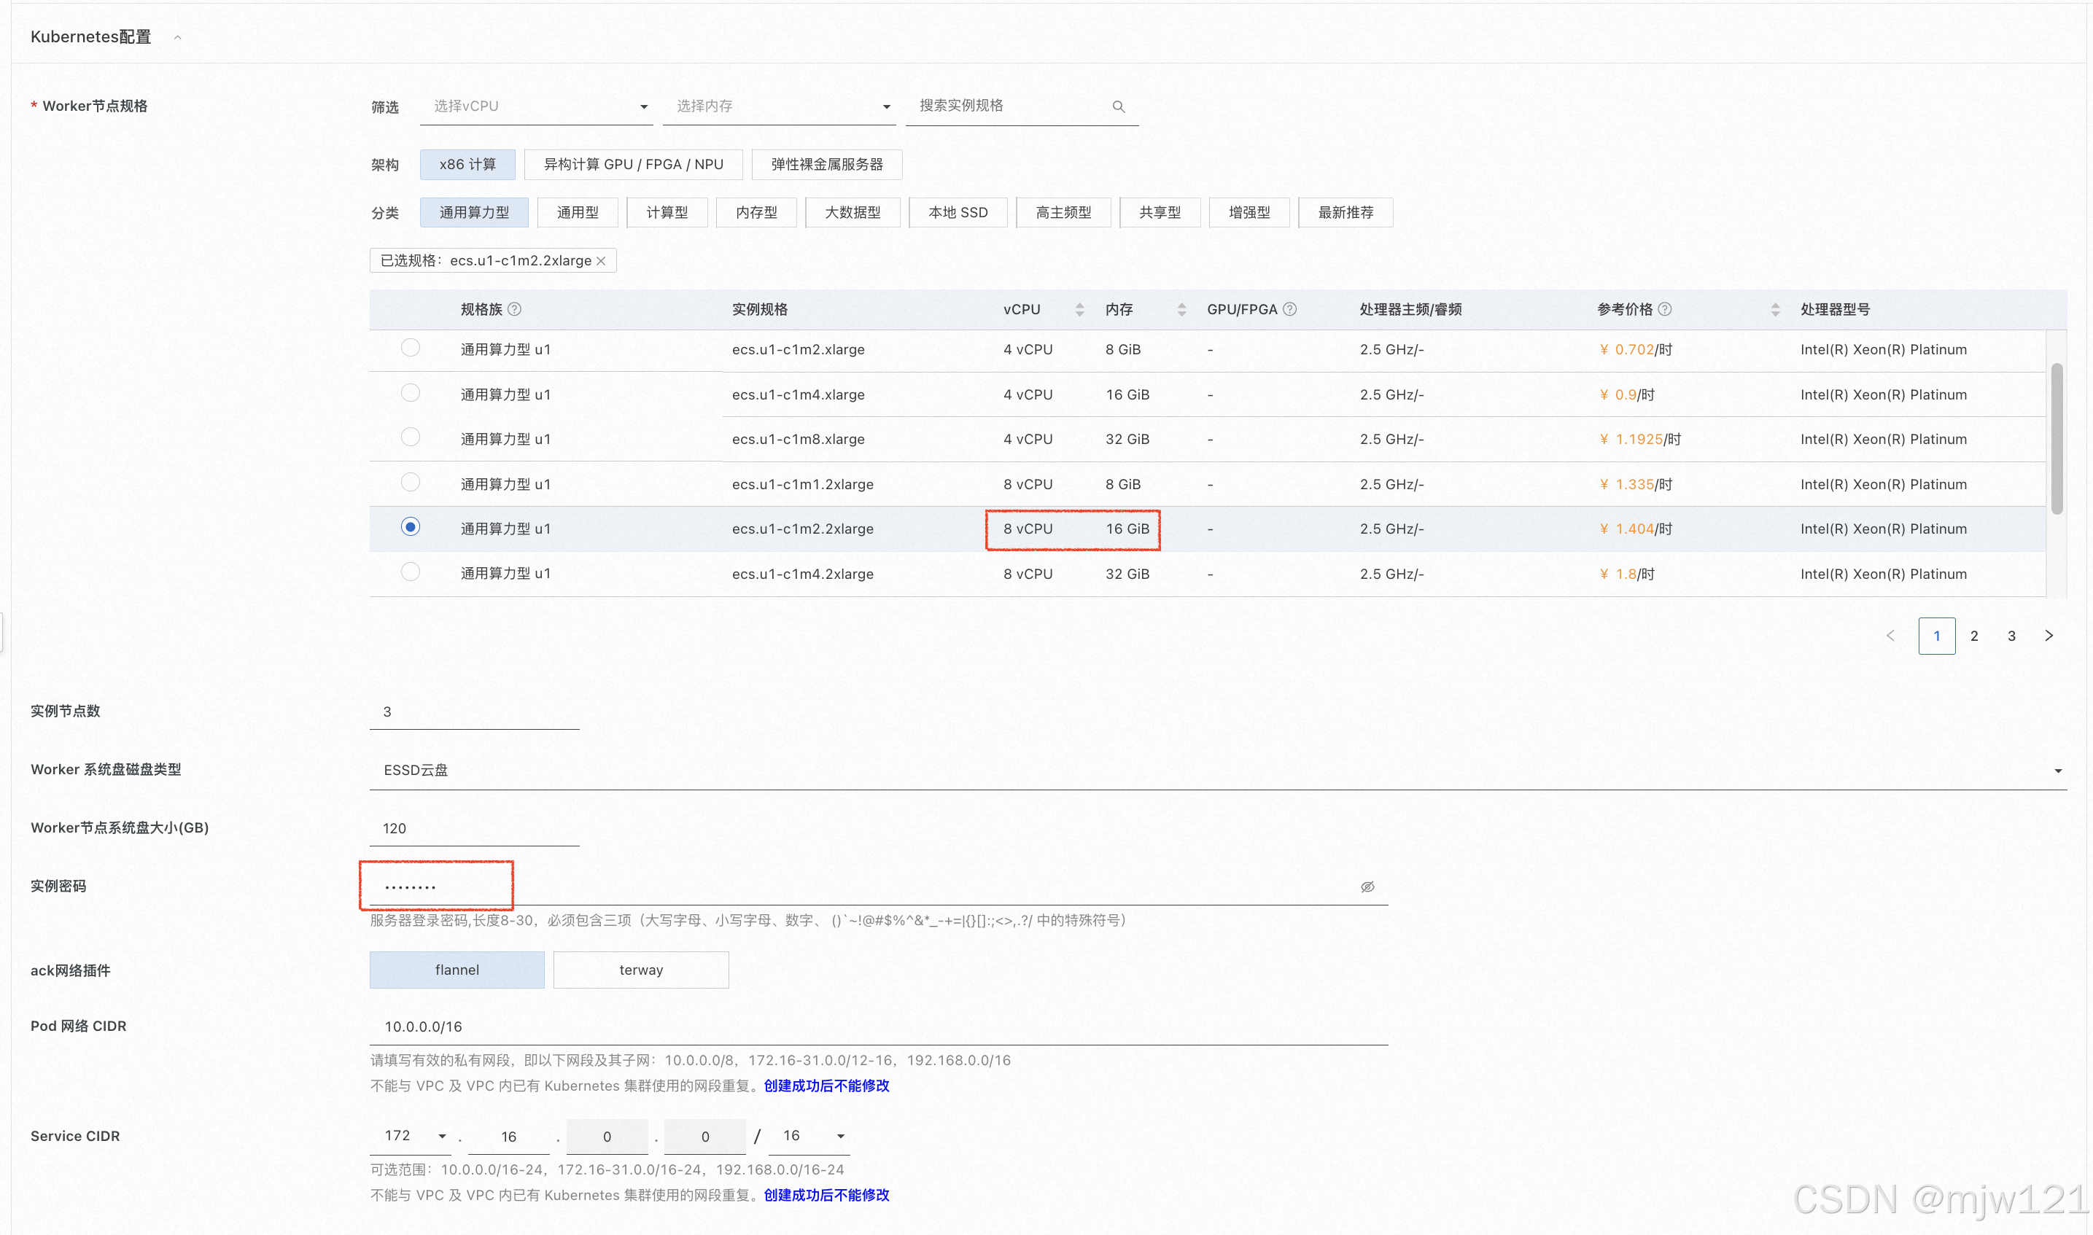Sort table by vCPU column arrows
This screenshot has height=1235, width=2093.
pyautogui.click(x=1079, y=310)
